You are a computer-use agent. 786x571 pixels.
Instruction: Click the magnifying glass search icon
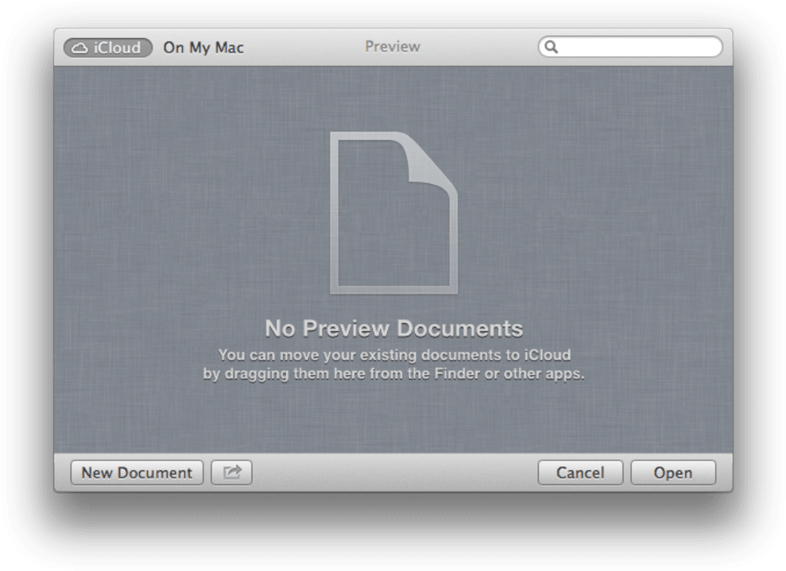[551, 47]
